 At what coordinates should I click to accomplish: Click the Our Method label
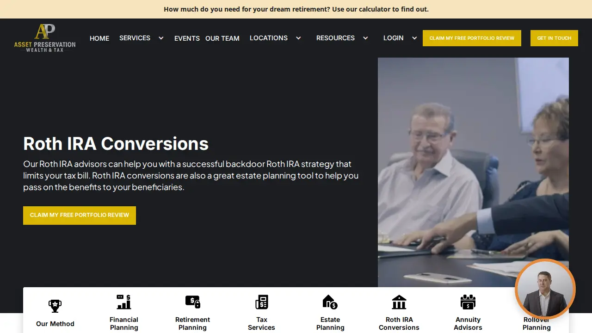(55, 324)
